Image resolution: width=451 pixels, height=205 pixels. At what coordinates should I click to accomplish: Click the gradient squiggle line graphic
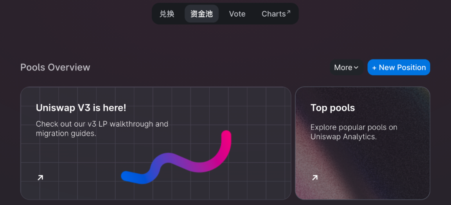pyautogui.click(x=176, y=158)
